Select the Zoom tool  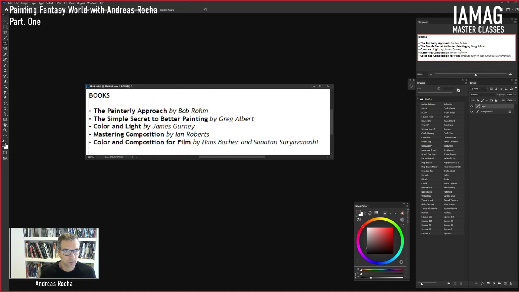[5, 130]
